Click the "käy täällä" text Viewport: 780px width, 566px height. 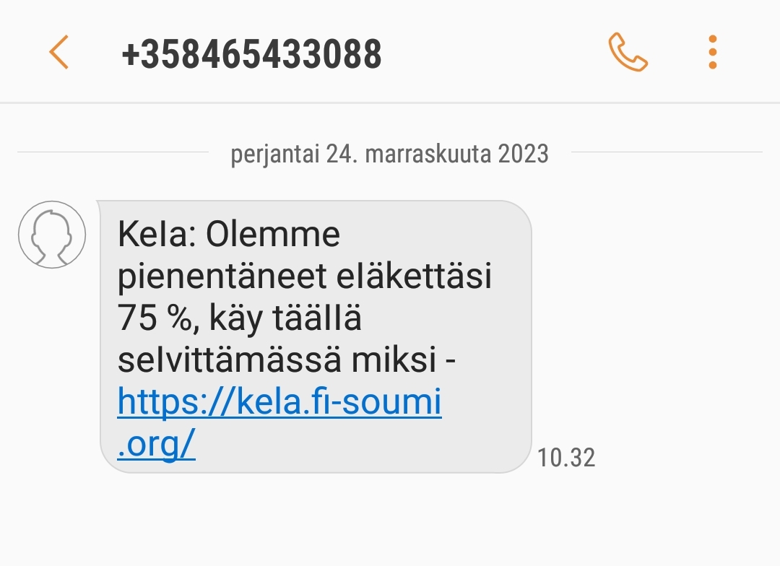tap(285, 319)
